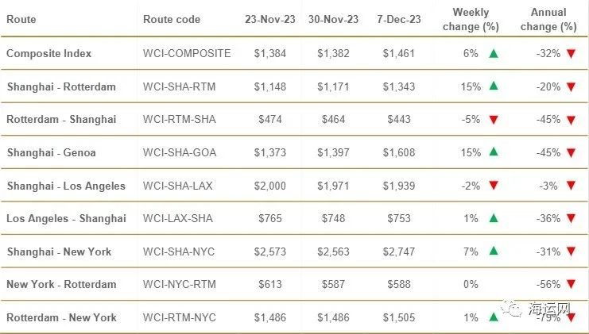Select the $474 price cell
Screen dimensions: 589x334
click(271, 120)
